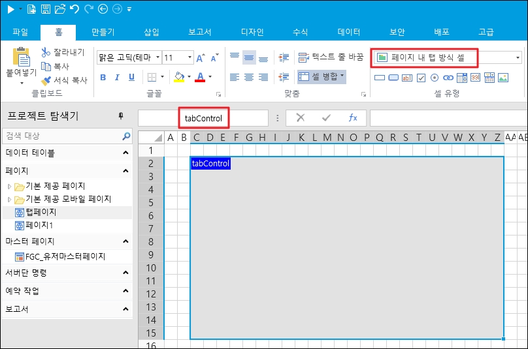The image size is (528, 349).
Task: Click the 잘라내기 (Cut) scissors icon
Action: (x=46, y=52)
